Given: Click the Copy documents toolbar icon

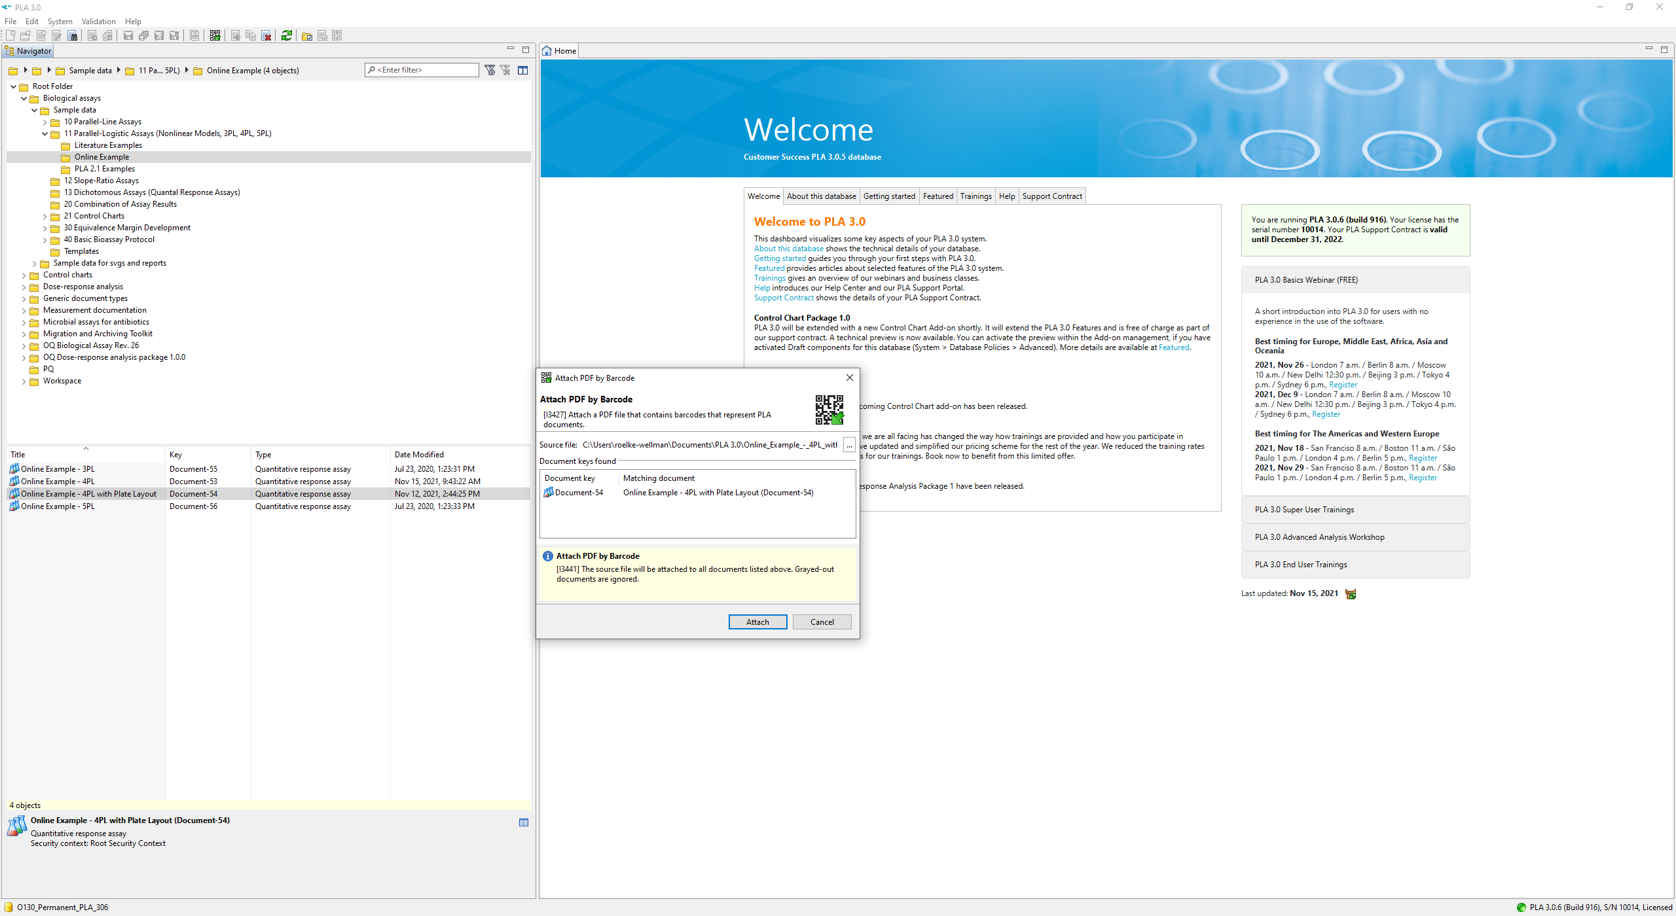Looking at the screenshot, I should click(x=250, y=35).
